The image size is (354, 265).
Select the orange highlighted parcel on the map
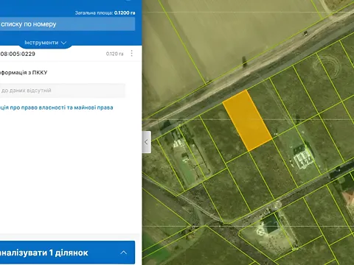pyautogui.click(x=247, y=120)
